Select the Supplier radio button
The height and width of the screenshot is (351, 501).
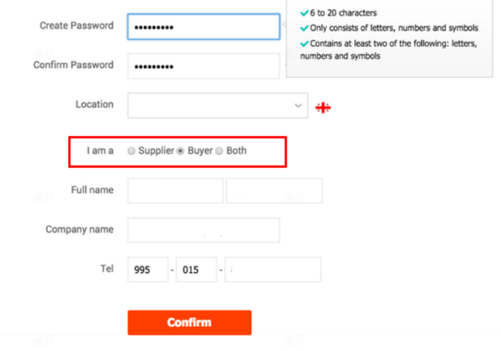132,151
